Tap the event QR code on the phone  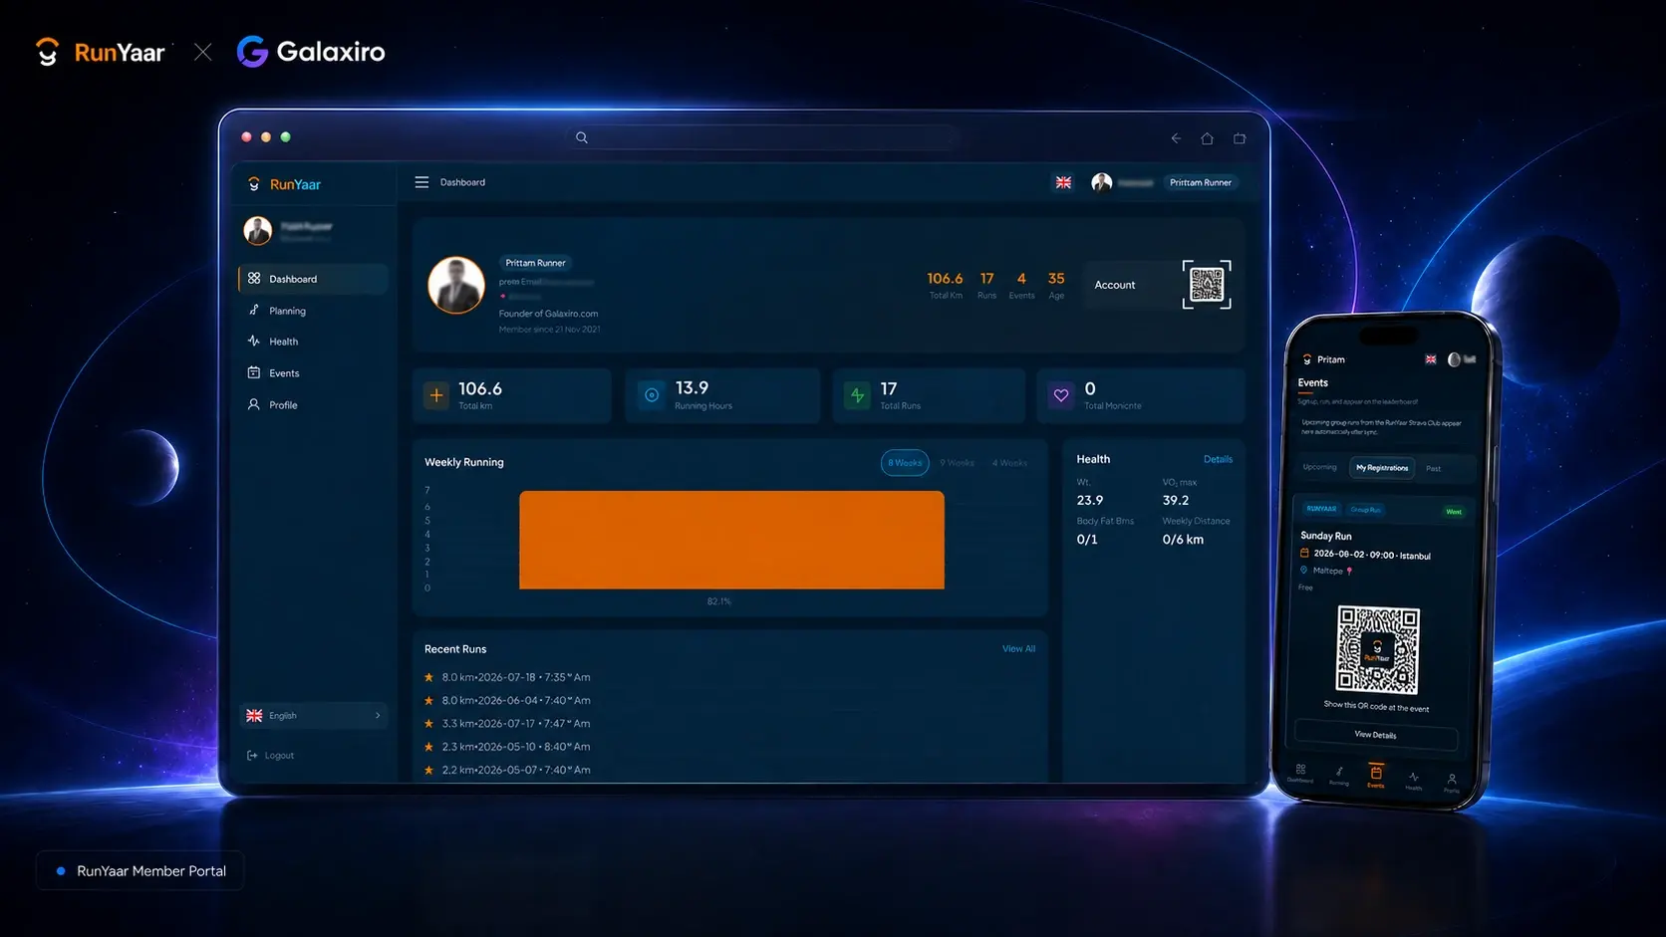coord(1378,650)
